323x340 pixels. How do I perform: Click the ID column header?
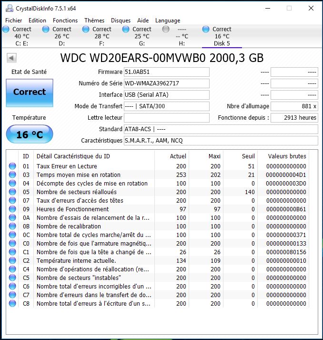26,156
